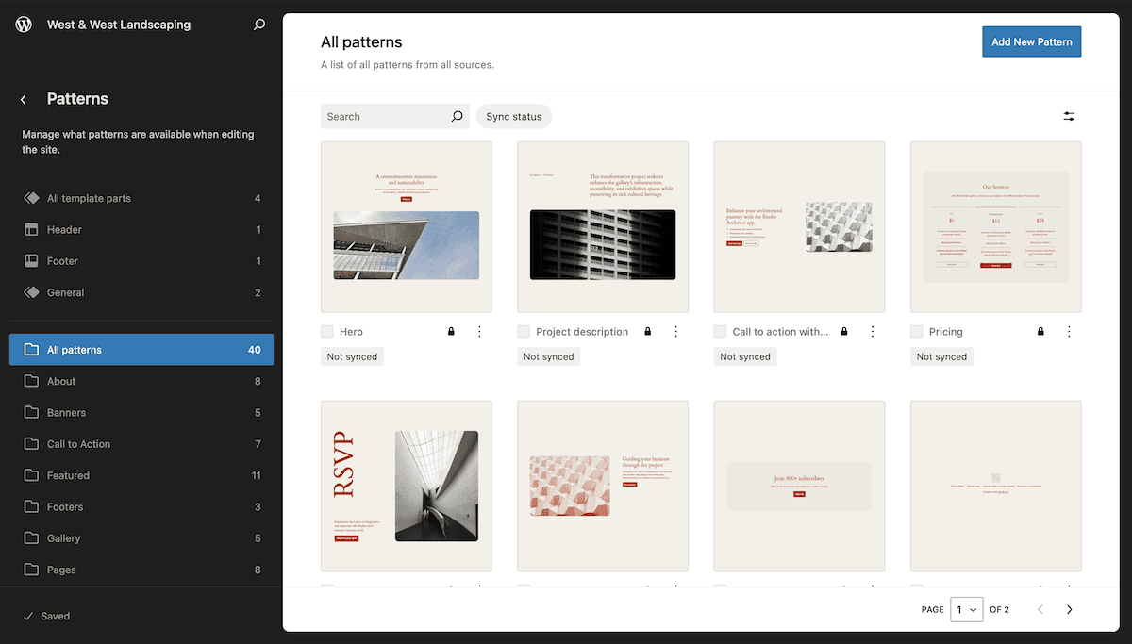This screenshot has width=1132, height=644.
Task: Open the Sync status dropdown
Action: pyautogui.click(x=513, y=116)
